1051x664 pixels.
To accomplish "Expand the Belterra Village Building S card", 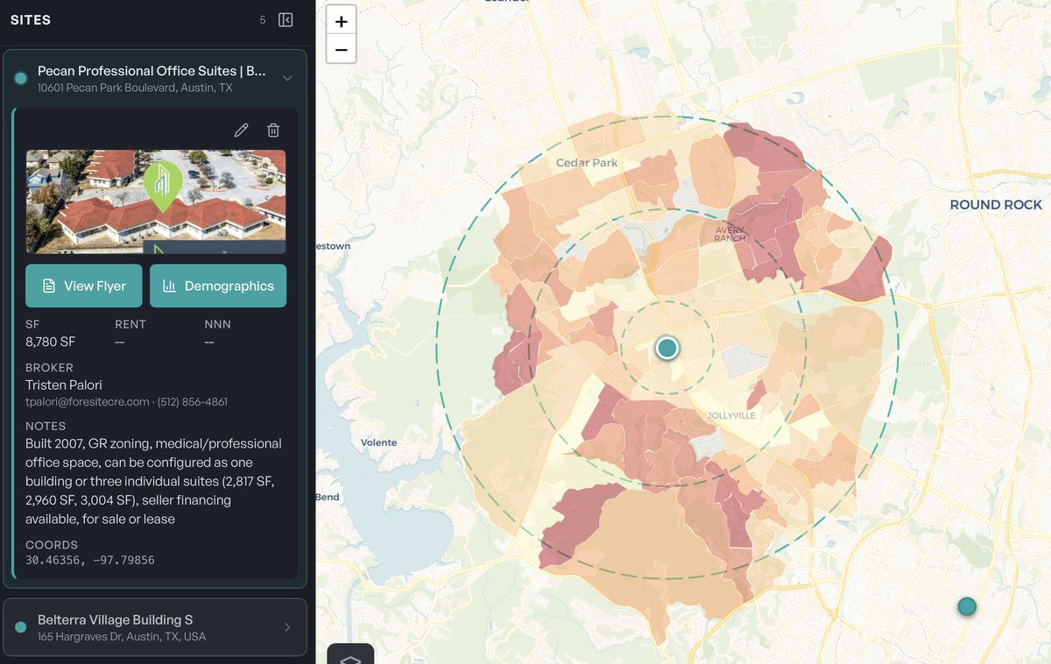I will tap(287, 627).
